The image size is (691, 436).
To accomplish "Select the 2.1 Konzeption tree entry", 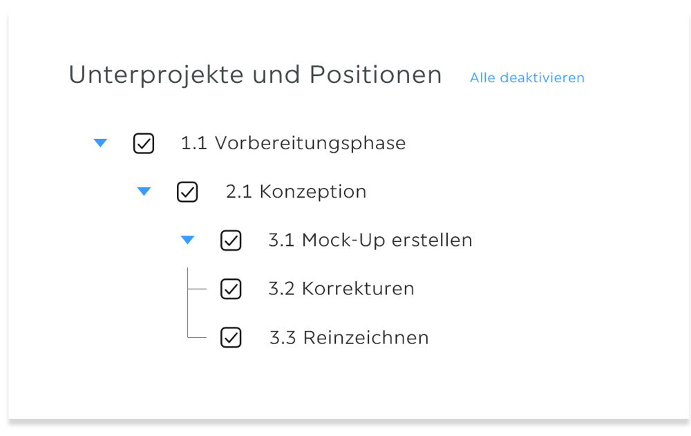I will click(x=296, y=191).
